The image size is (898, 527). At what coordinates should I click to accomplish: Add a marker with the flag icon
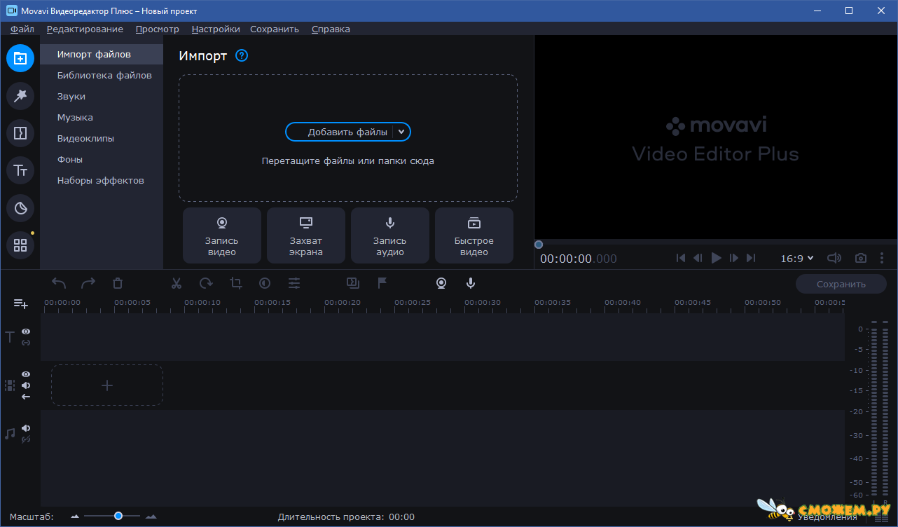(382, 283)
